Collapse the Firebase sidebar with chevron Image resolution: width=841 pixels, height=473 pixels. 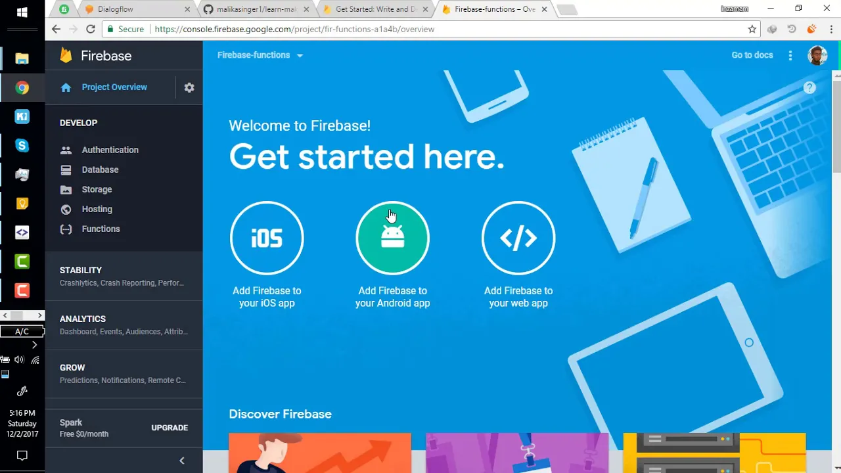click(x=182, y=461)
